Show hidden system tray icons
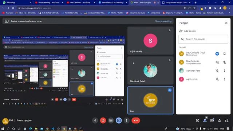The width and height of the screenshot is (233, 131). (193, 128)
